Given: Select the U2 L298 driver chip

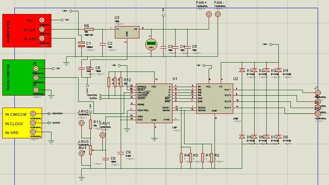Looking at the screenshot, I should (215, 99).
